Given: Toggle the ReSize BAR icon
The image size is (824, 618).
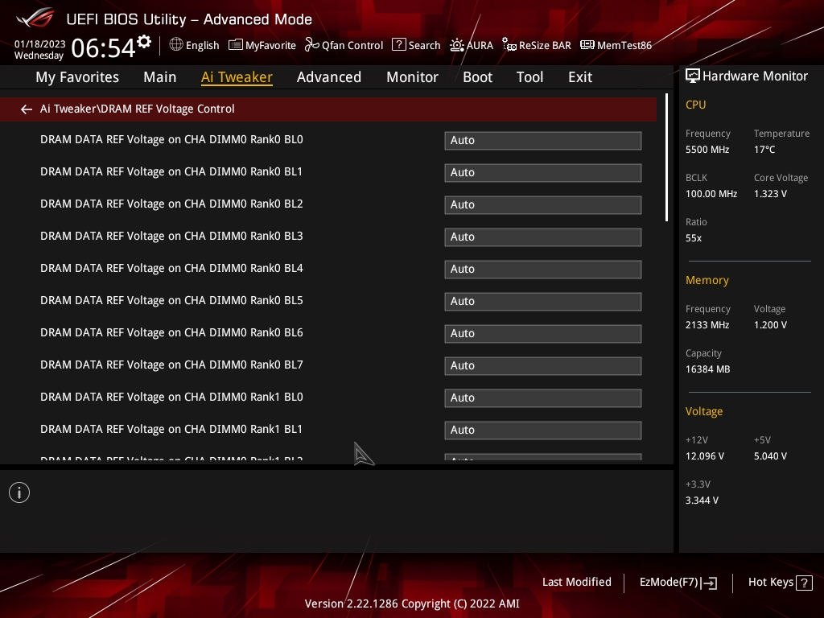Looking at the screenshot, I should pyautogui.click(x=509, y=45).
